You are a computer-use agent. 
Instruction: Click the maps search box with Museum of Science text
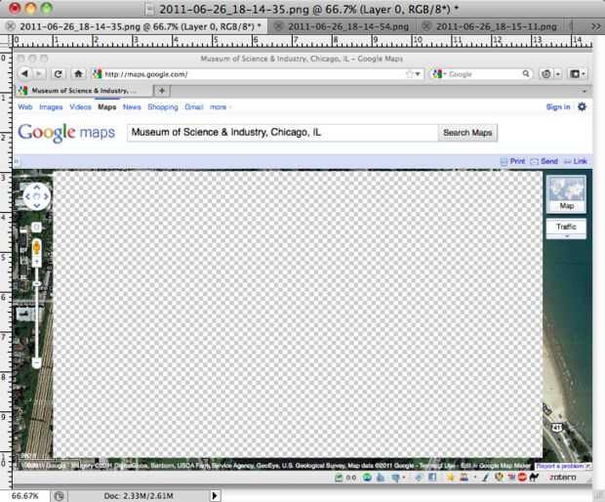pyautogui.click(x=282, y=133)
